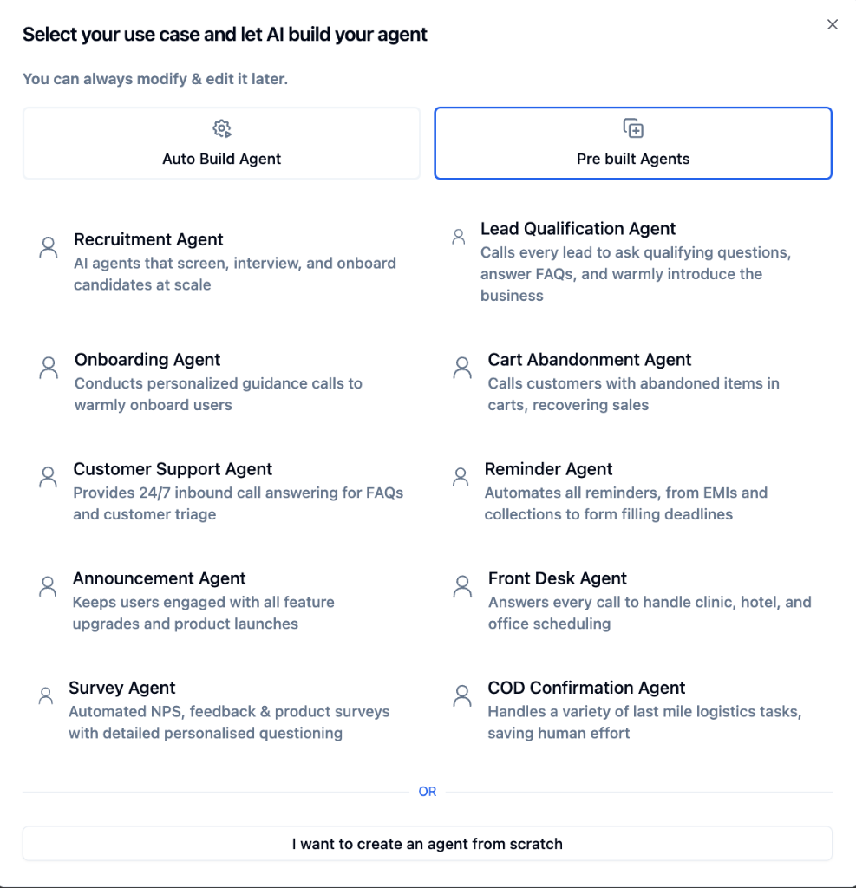Click I want to create an agent from scratch
Screen dimensions: 856x888
pos(428,843)
